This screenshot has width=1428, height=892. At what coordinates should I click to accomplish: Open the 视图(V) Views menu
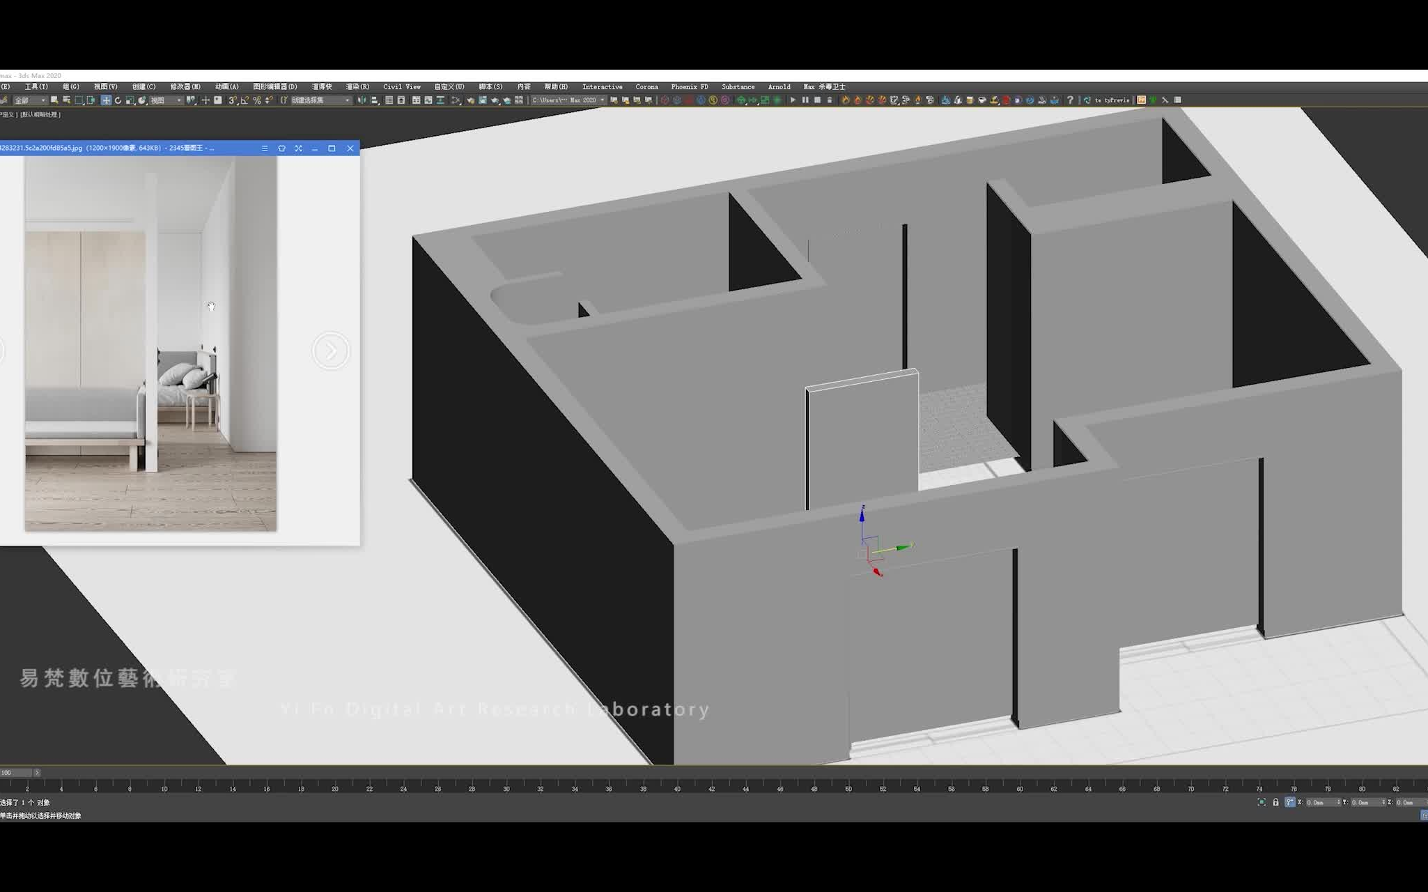coord(106,86)
